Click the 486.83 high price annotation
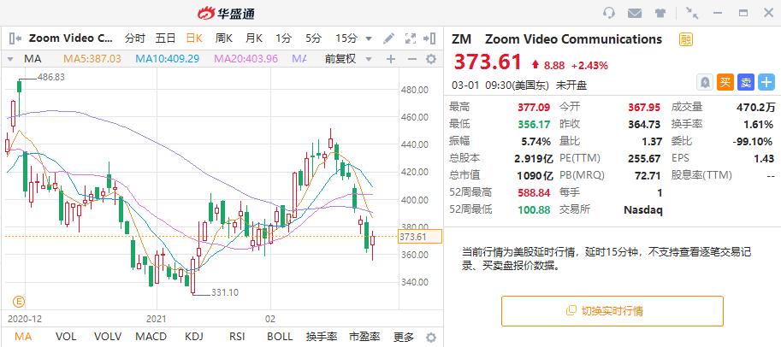 pos(51,77)
